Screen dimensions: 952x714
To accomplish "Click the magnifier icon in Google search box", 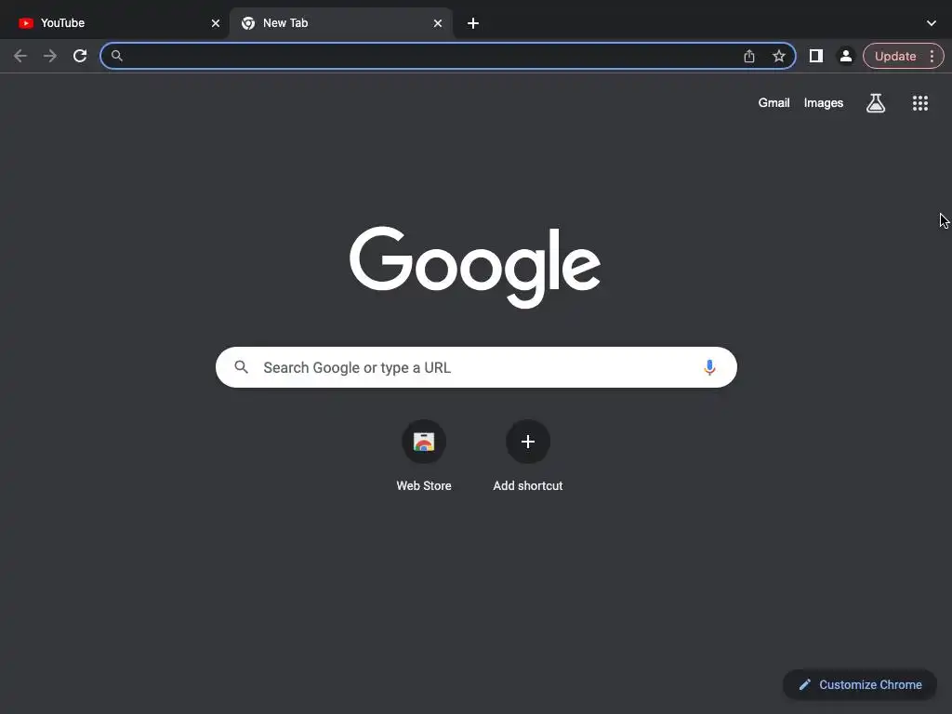I will click(241, 367).
